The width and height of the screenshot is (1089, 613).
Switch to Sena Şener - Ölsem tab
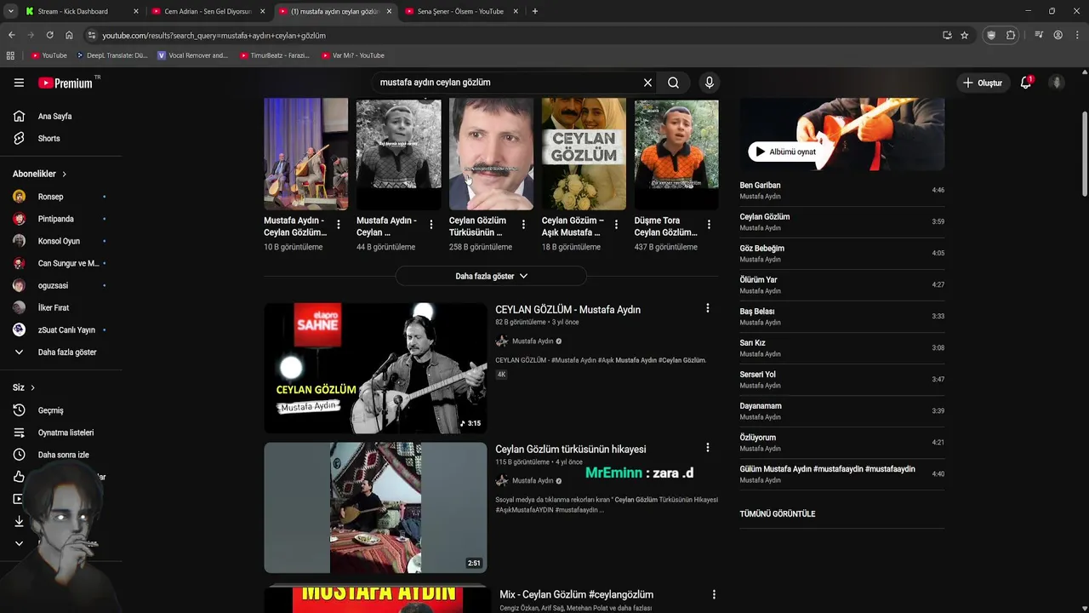pos(459,11)
